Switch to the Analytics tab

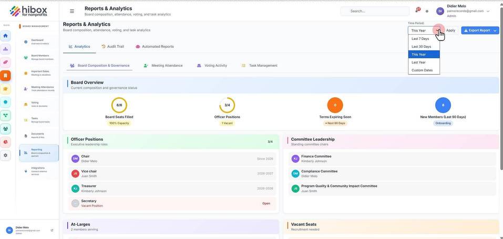point(79,47)
